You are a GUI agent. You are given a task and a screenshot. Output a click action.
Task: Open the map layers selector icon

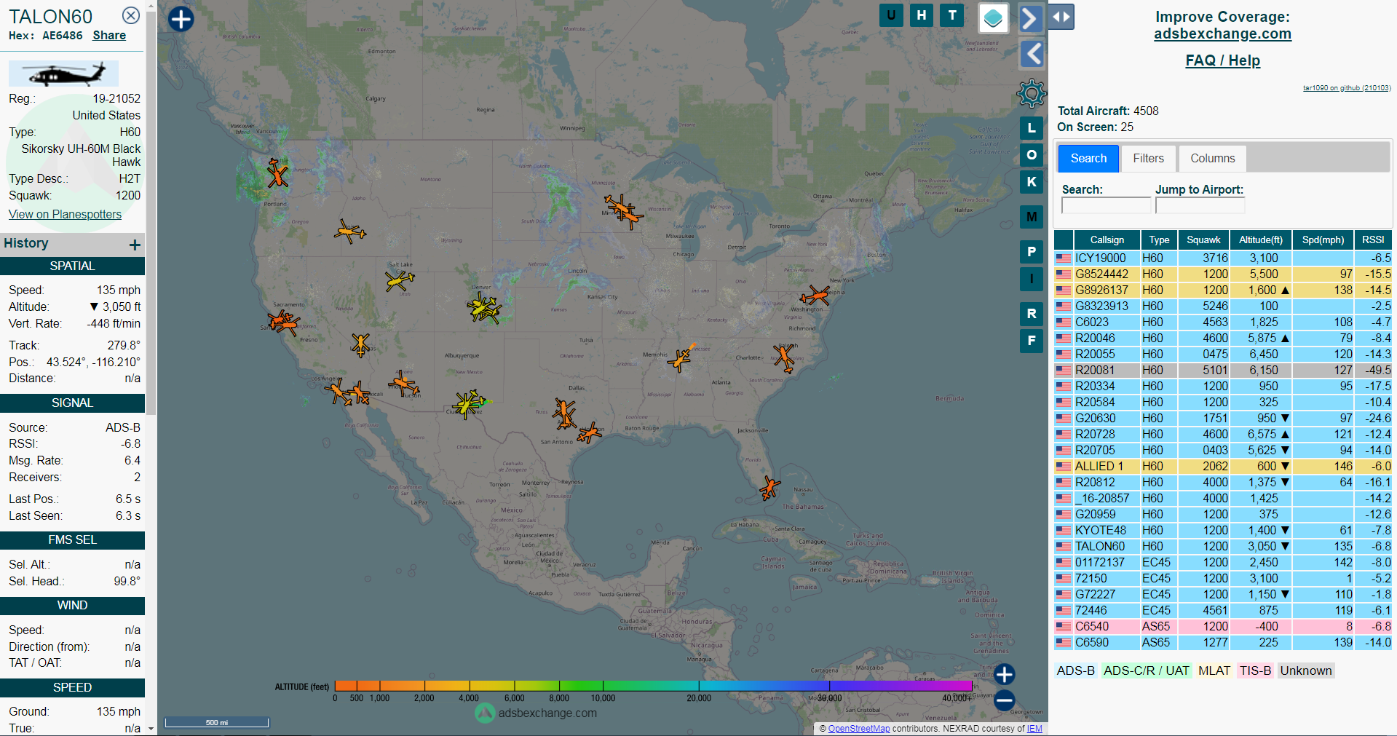tap(993, 18)
